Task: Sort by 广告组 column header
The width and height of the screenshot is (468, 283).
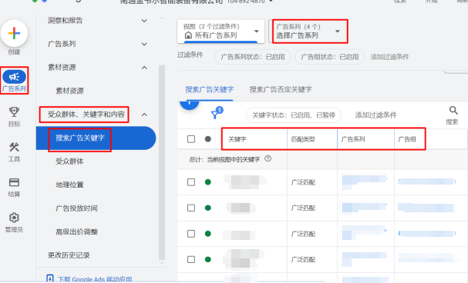Action: [407, 139]
